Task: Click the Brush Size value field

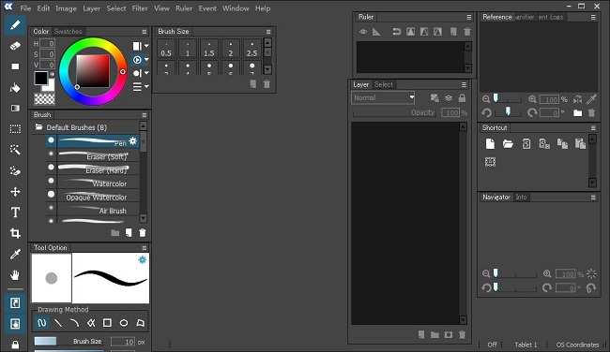Action: coord(123,342)
